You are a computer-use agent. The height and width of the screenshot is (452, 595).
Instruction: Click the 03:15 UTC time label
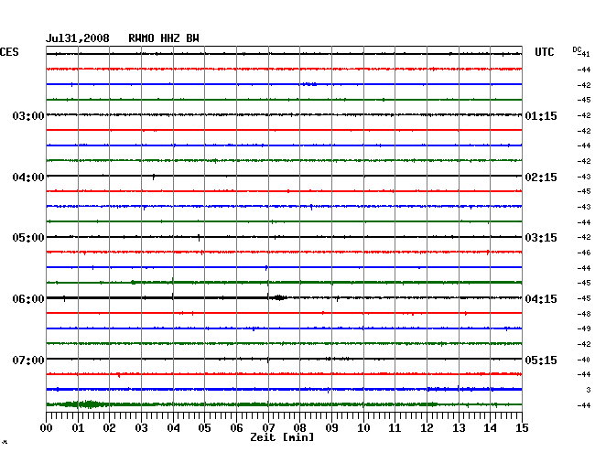(541, 238)
